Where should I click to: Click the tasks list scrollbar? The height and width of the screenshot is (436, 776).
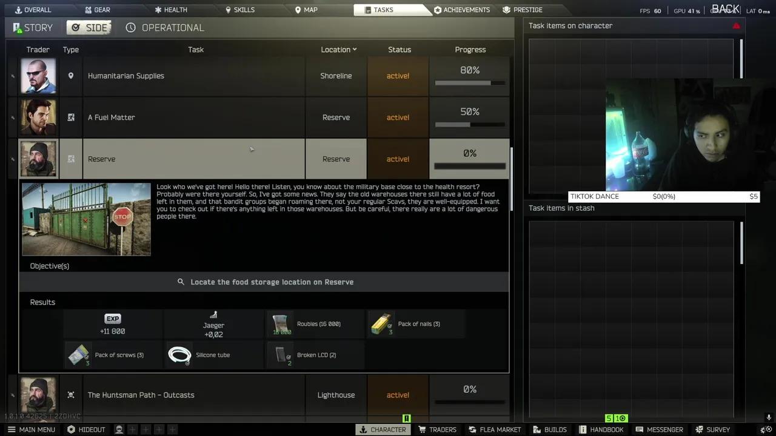(512, 179)
